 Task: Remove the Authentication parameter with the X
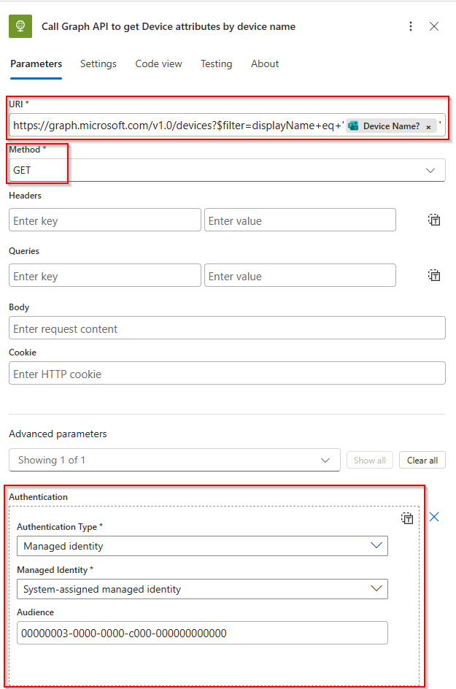[x=434, y=517]
